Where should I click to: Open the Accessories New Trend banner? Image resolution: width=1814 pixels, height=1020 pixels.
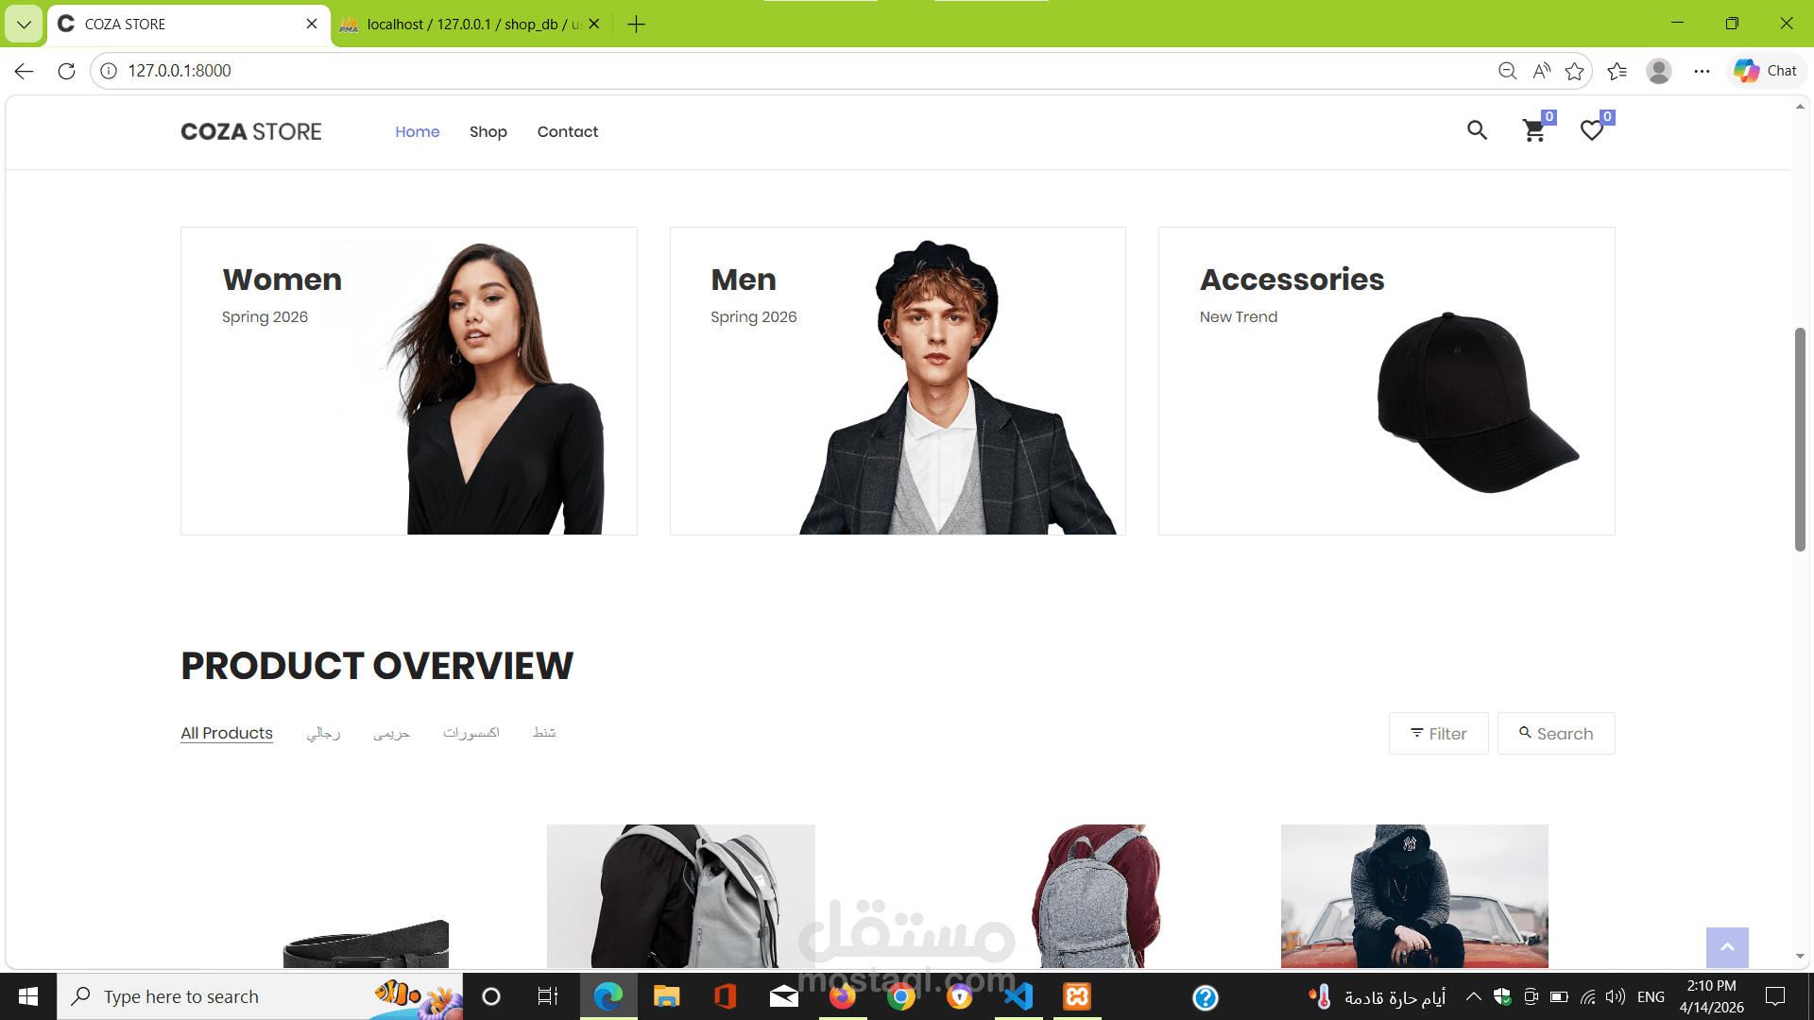point(1386,381)
